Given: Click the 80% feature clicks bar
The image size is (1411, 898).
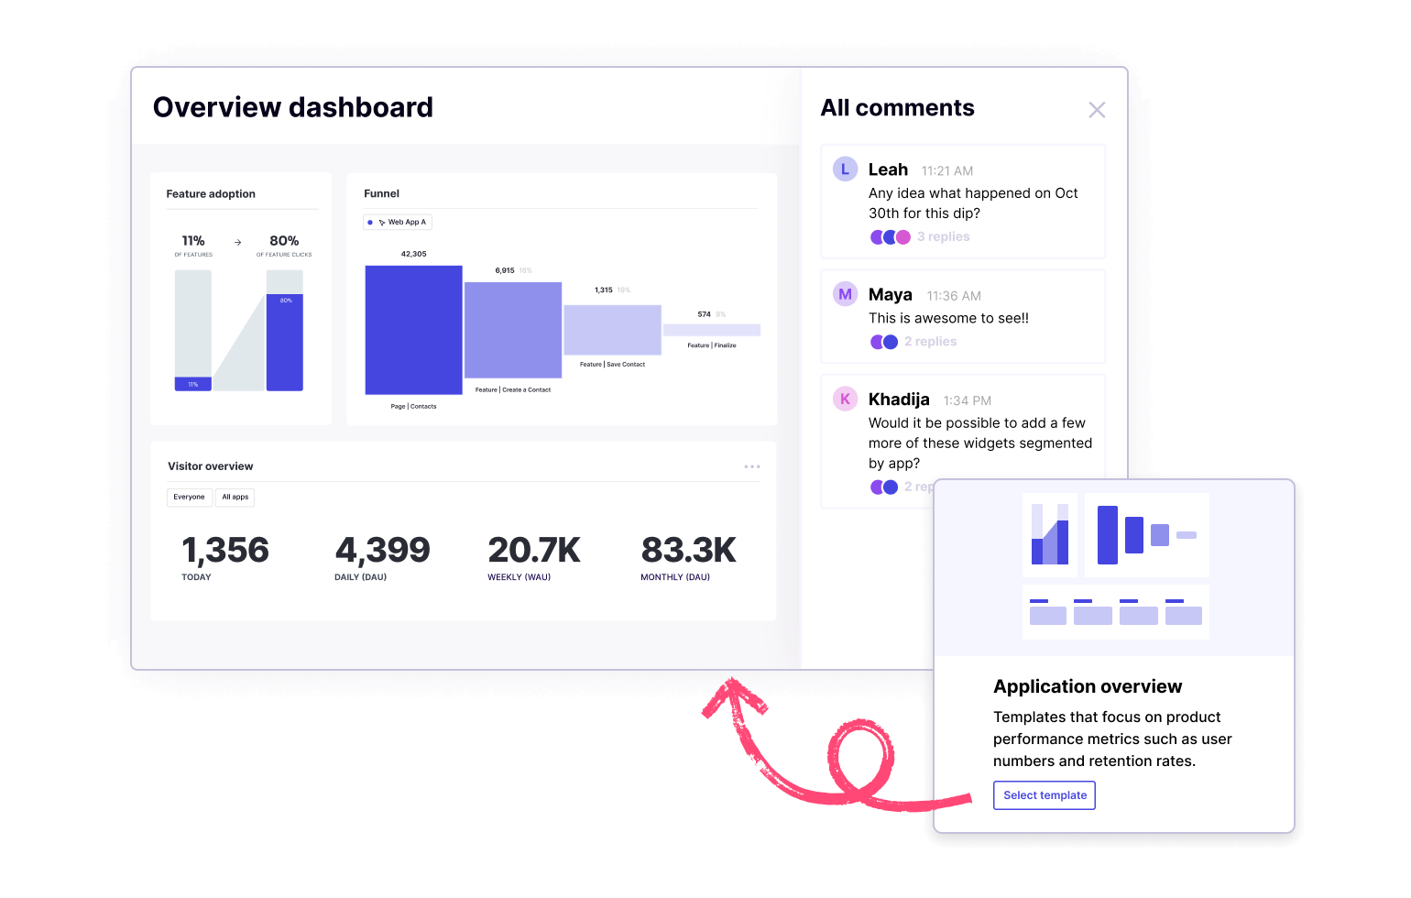Looking at the screenshot, I should 284,343.
